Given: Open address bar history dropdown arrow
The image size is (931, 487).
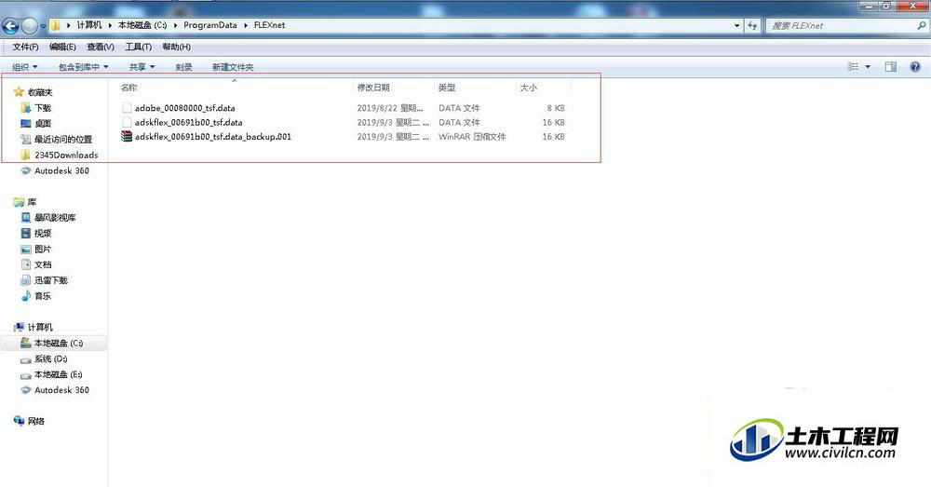Looking at the screenshot, I should click(x=736, y=25).
